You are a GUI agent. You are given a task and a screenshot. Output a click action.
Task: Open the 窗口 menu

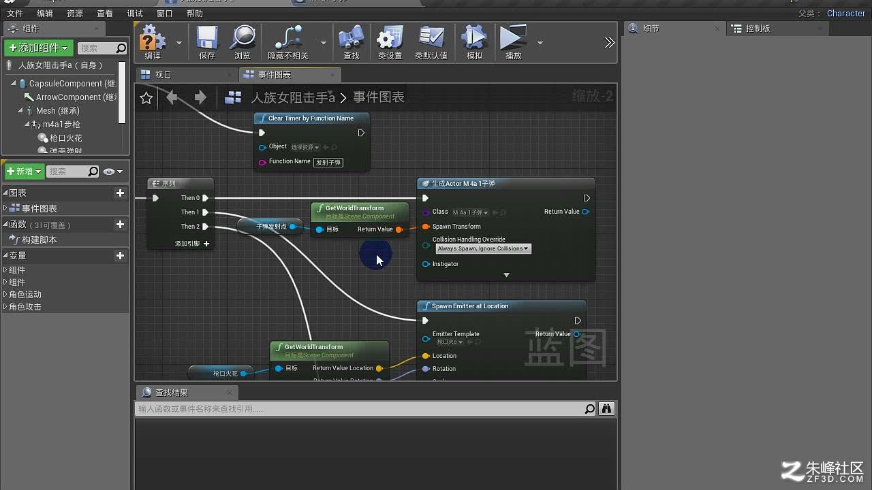[165, 14]
